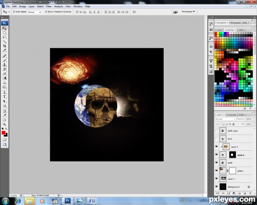Screen dimensions: 257x205
Task: Enable lock transparent pixels
Action: [x=223, y=124]
